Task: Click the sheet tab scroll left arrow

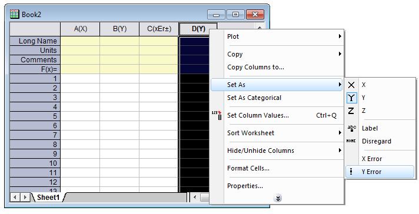Action: point(15,198)
